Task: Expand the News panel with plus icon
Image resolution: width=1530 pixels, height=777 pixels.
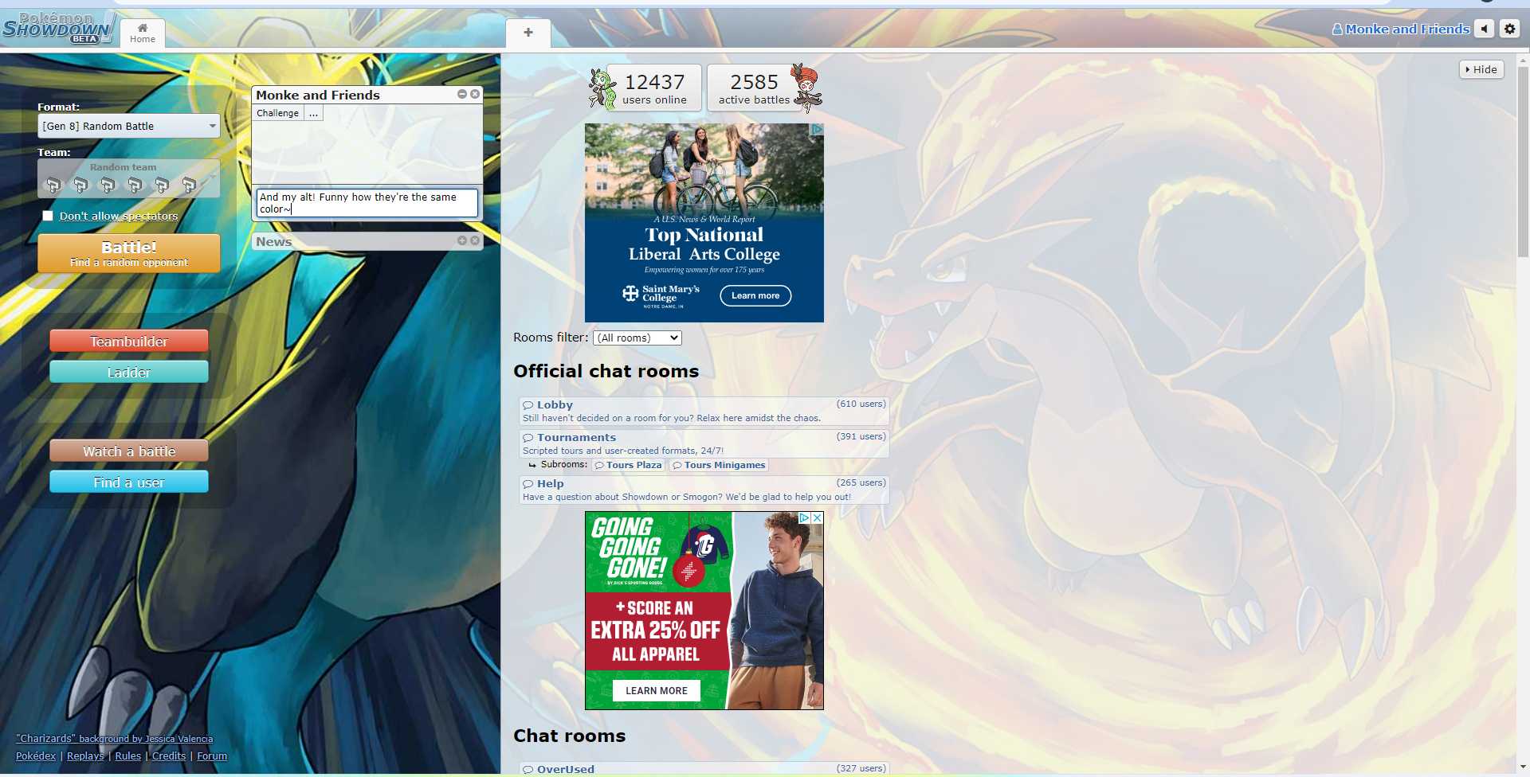Action: pyautogui.click(x=462, y=240)
